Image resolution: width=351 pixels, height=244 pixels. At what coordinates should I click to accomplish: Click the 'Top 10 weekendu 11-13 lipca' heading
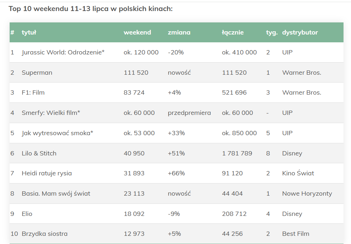(x=91, y=9)
